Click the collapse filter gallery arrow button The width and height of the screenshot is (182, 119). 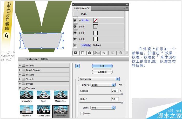[77, 66]
